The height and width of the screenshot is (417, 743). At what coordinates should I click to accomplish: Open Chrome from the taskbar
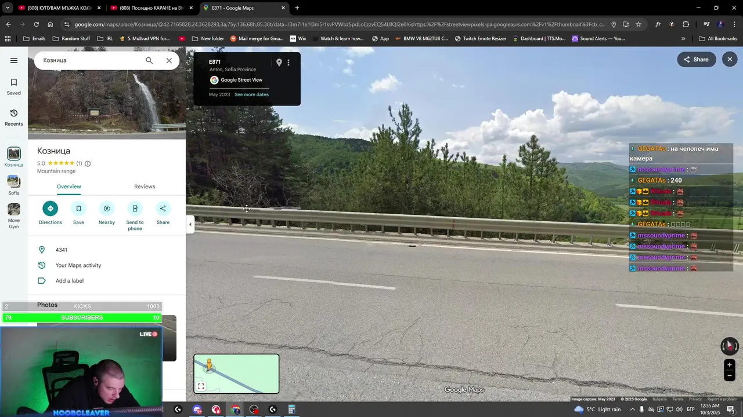pos(235,409)
